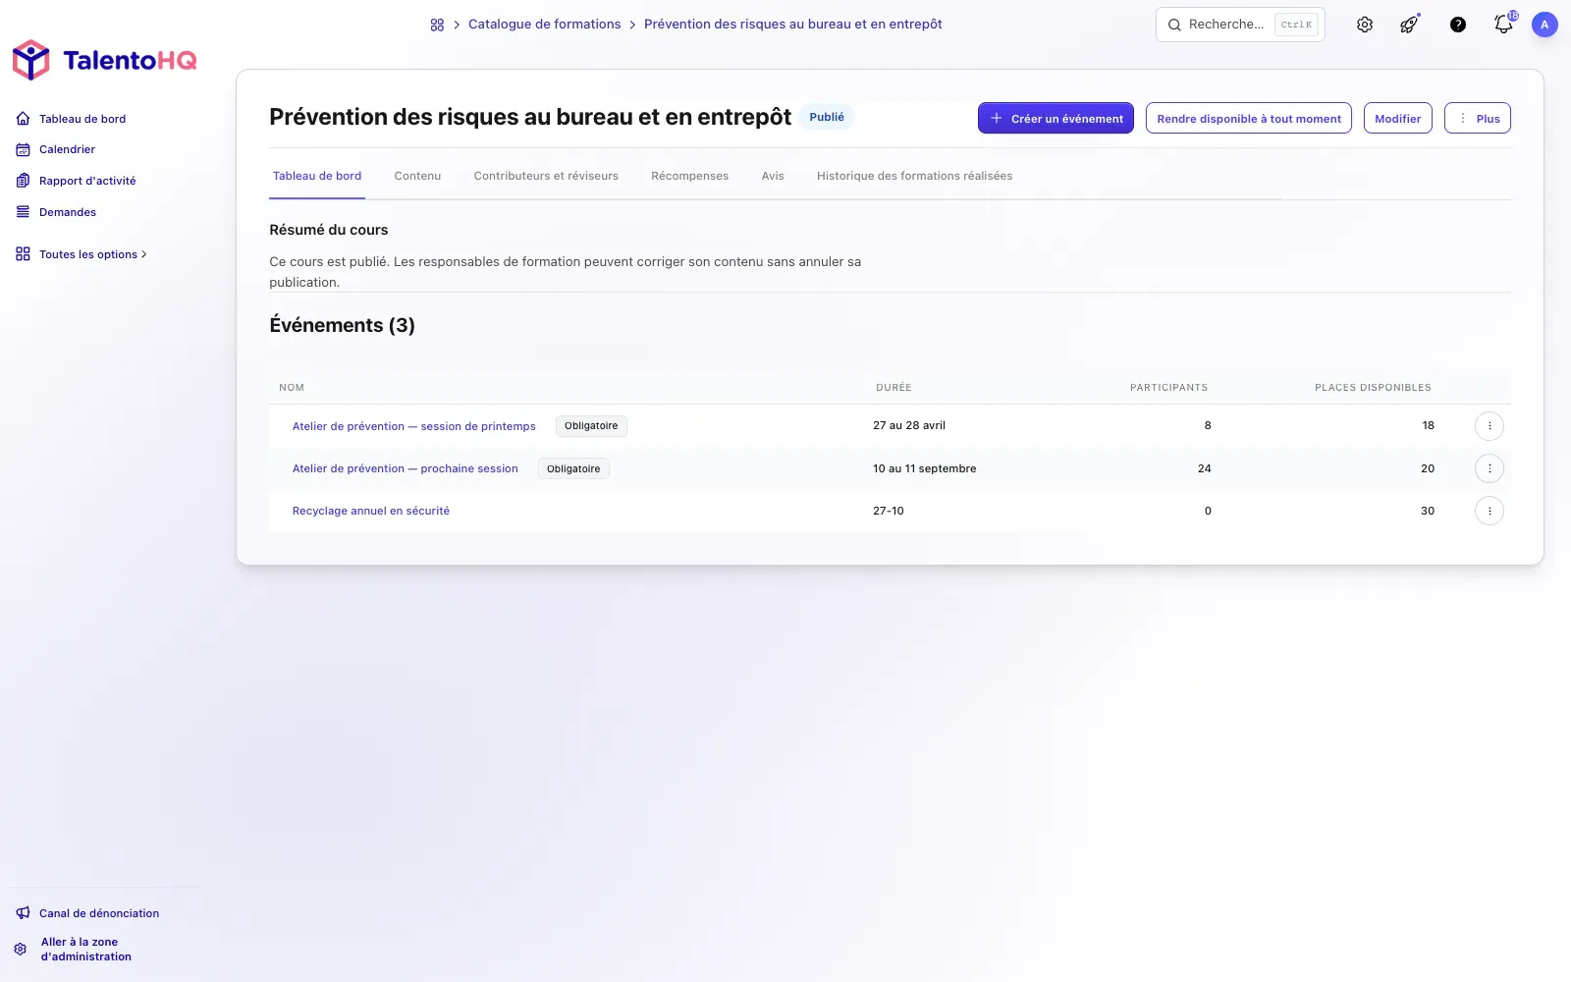Click the Calendrier calendar icon
This screenshot has height=982, width=1571.
23,149
